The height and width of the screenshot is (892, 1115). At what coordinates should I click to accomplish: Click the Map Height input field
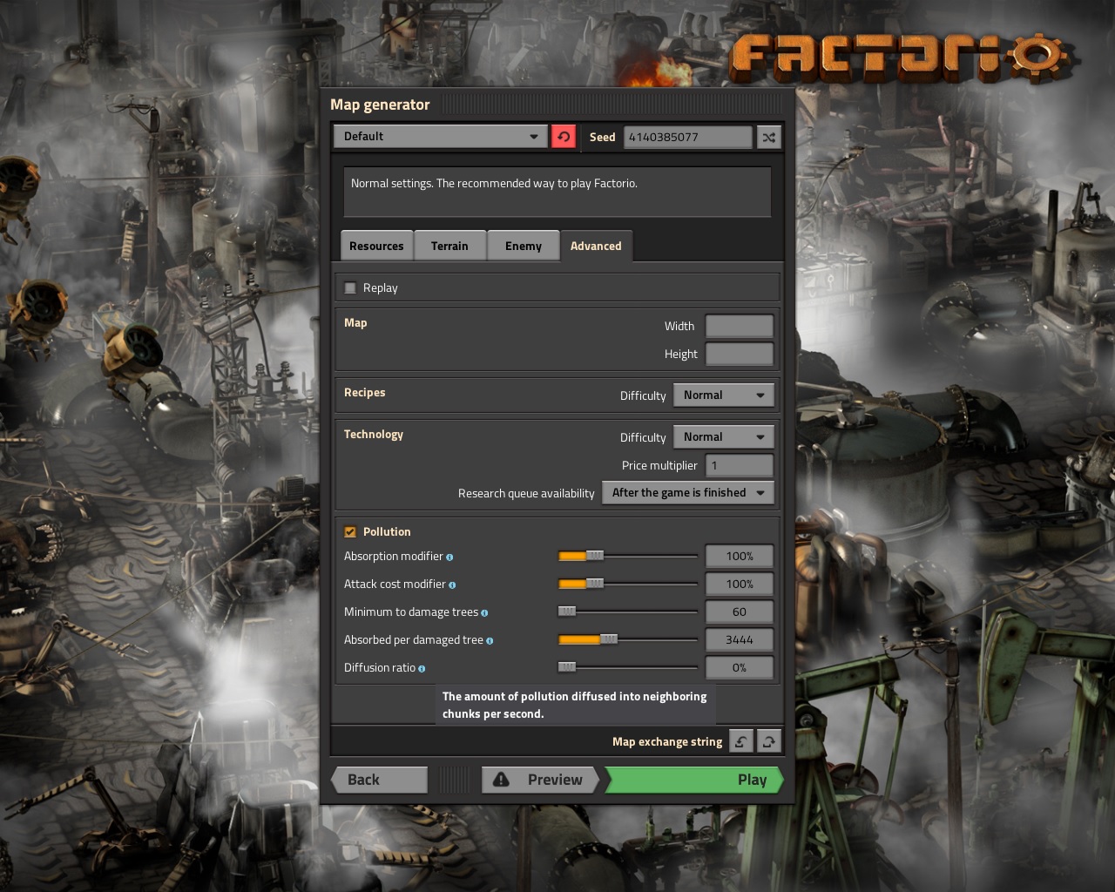point(740,354)
